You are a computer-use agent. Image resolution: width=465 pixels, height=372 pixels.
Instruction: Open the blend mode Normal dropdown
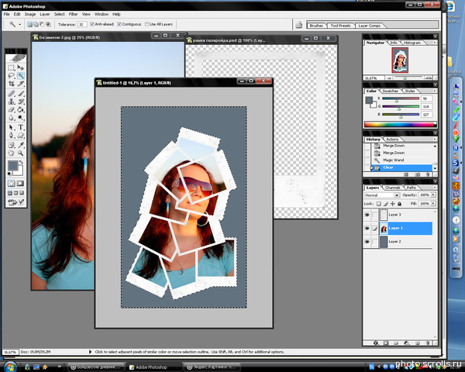(x=382, y=195)
